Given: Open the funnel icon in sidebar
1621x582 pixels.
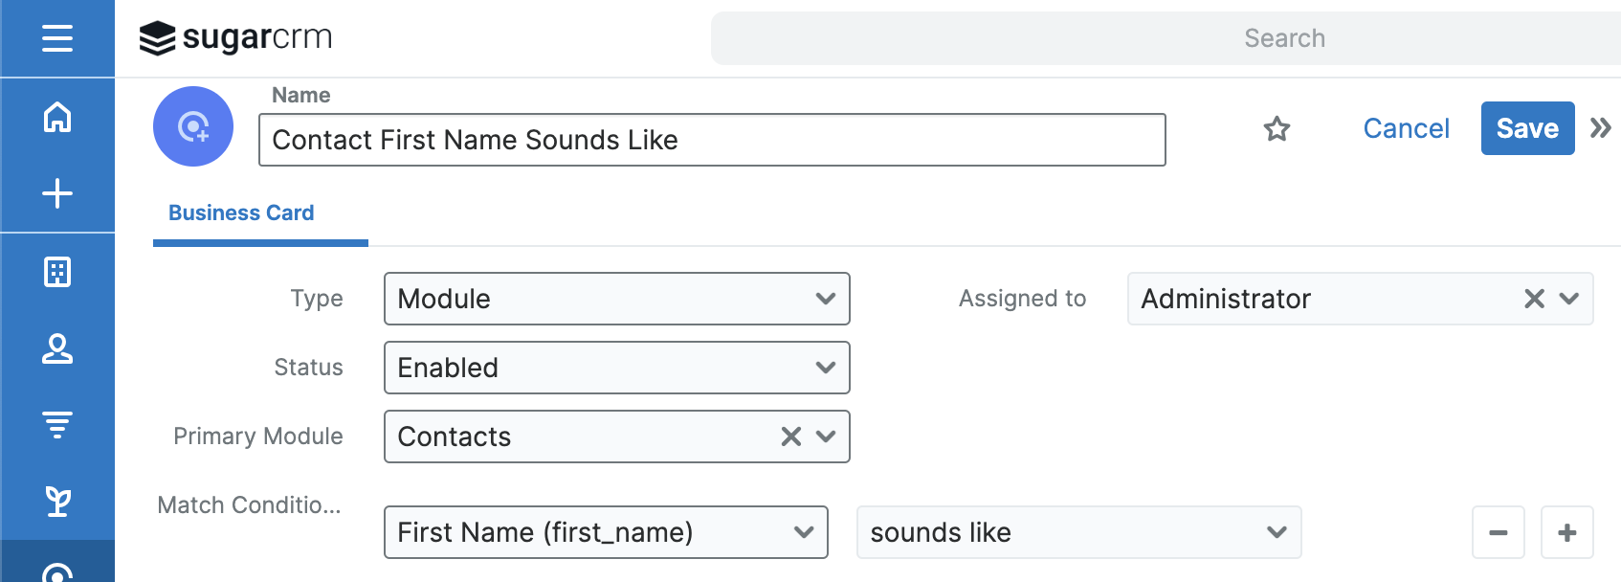Looking at the screenshot, I should (57, 424).
